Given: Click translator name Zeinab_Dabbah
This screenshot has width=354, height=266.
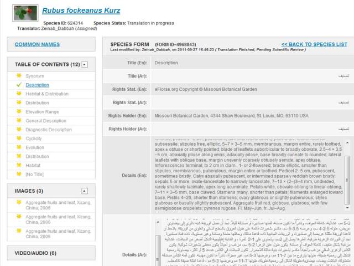Looking at the screenshot, I should point(58,28).
